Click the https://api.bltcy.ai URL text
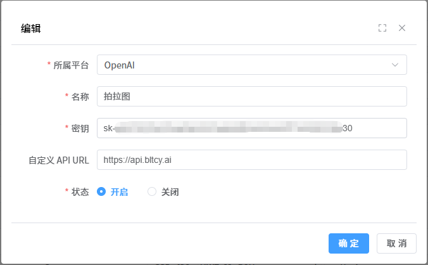Viewport: 428px width, 265px height. coord(137,160)
